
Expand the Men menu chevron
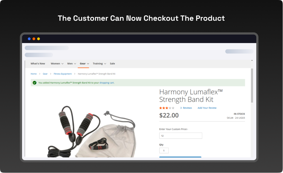click(75, 64)
